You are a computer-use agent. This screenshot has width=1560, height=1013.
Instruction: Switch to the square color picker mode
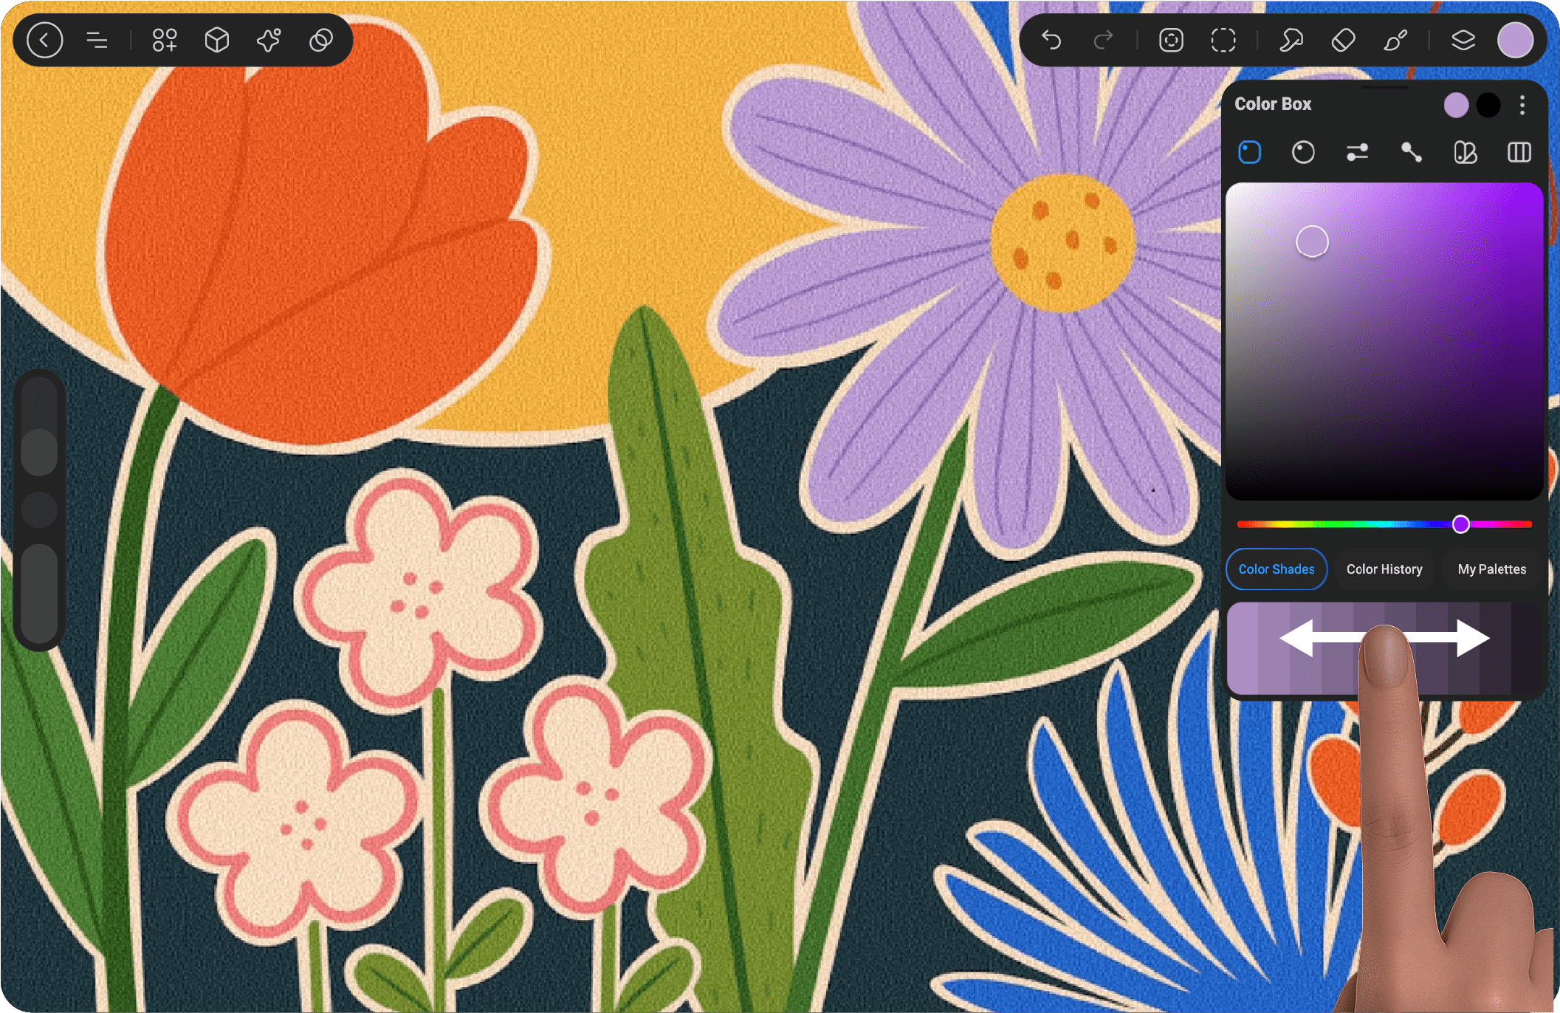click(x=1249, y=153)
